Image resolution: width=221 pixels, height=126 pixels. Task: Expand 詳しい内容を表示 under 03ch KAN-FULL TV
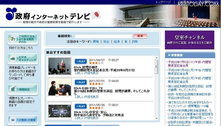87,97
